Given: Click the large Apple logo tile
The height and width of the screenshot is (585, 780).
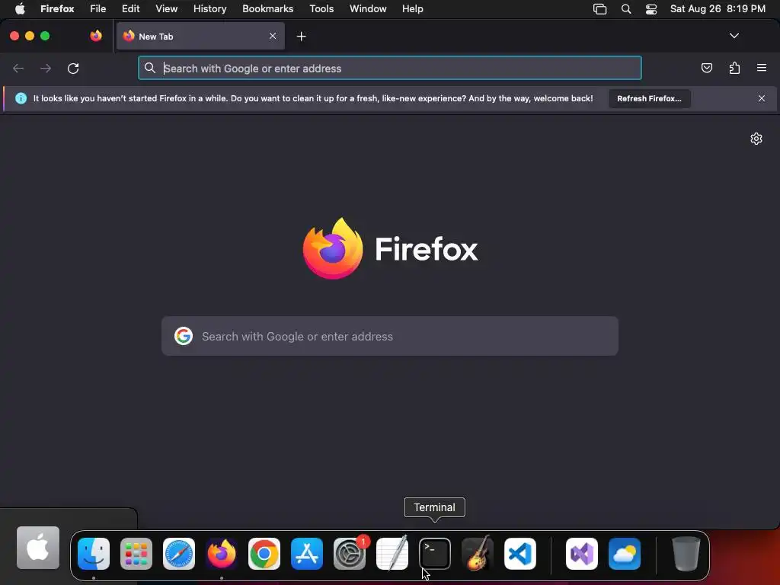Looking at the screenshot, I should (x=38, y=548).
